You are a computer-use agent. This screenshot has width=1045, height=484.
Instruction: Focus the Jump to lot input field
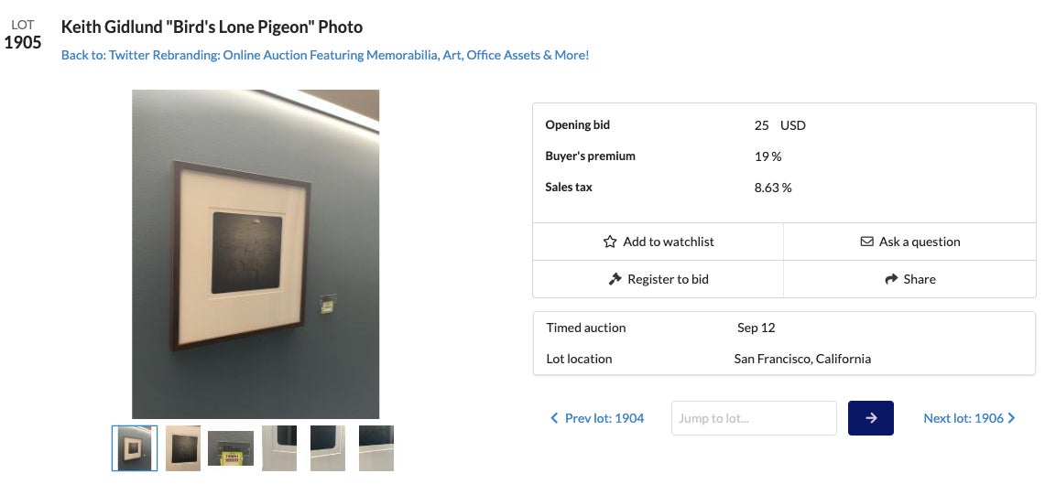754,418
